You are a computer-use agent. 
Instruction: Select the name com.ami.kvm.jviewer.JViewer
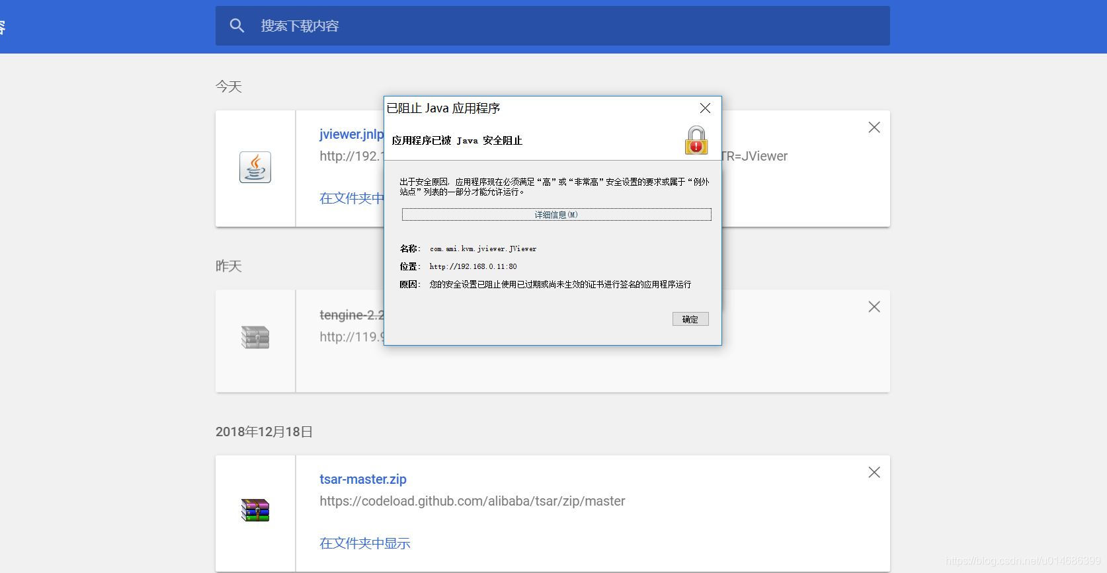point(483,249)
